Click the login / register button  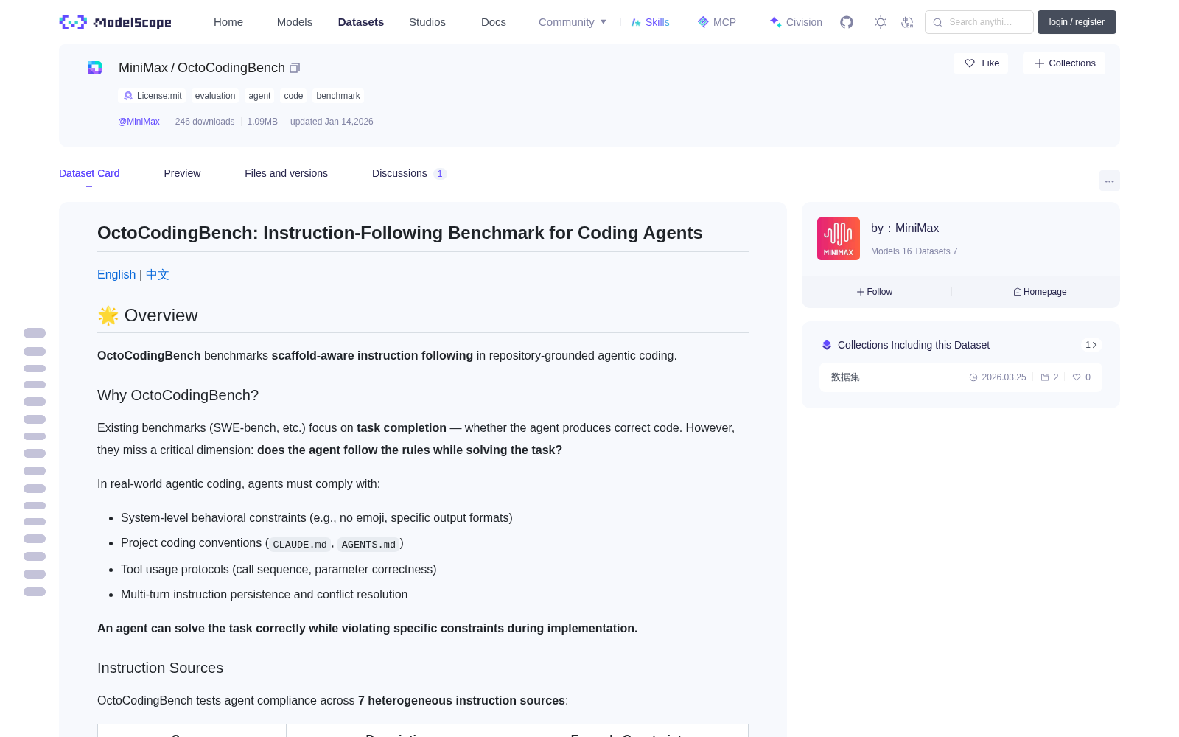click(1077, 22)
